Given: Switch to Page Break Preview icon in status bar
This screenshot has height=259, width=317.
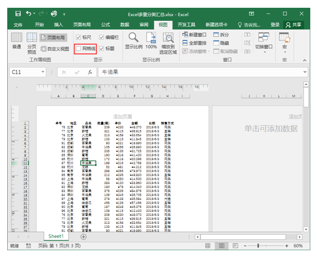Looking at the screenshot, I should (x=235, y=246).
